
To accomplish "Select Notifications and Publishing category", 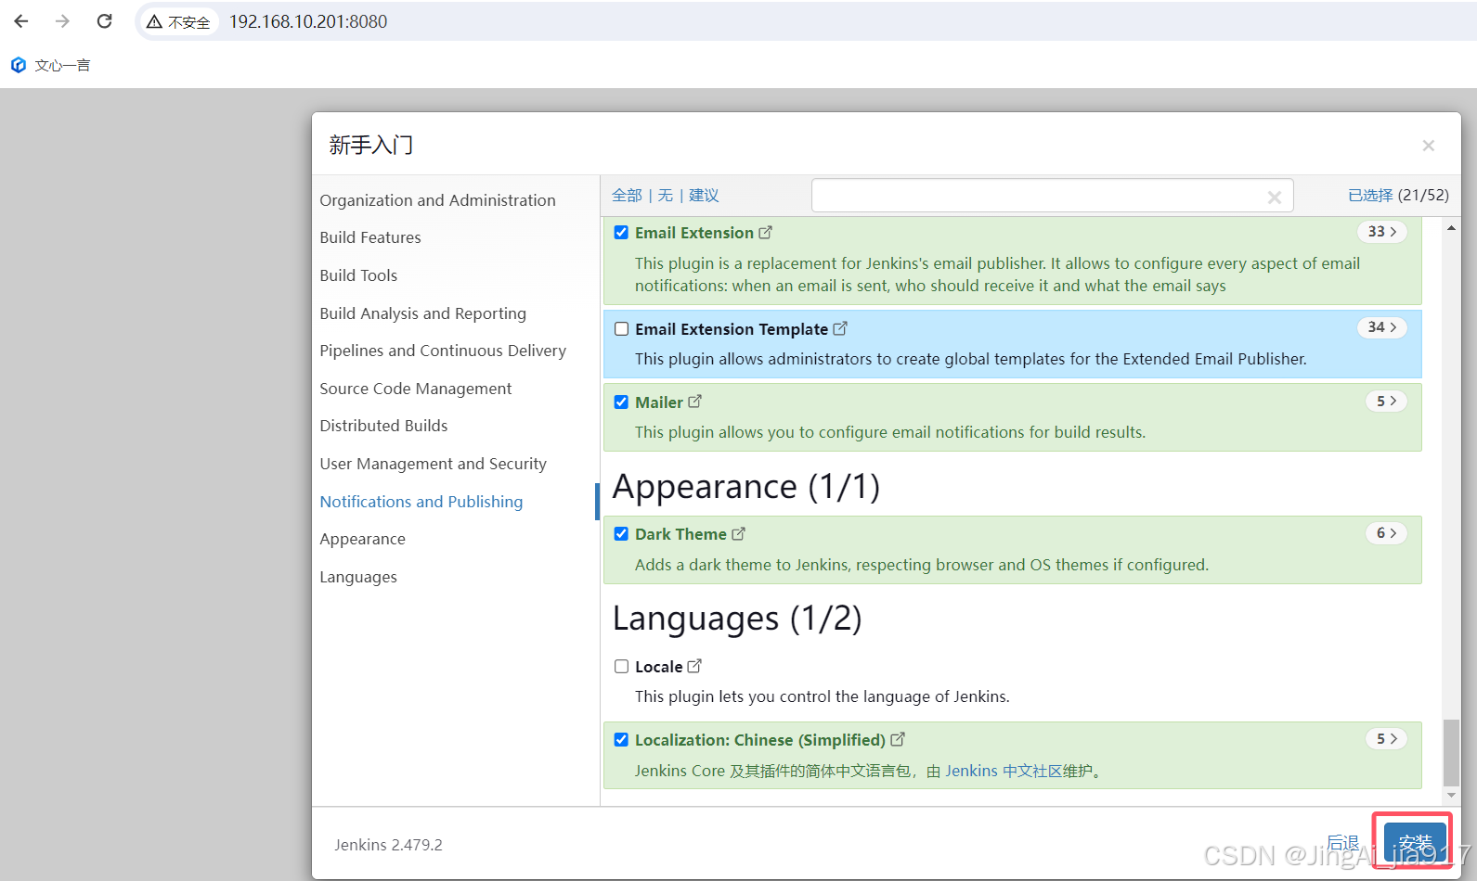I will (421, 502).
